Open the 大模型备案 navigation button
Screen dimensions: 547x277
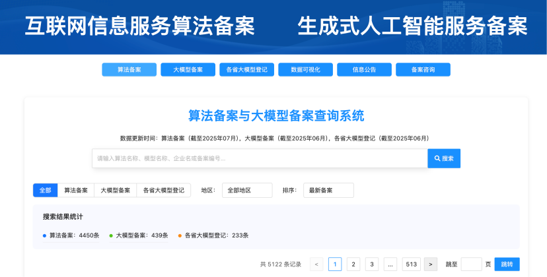(188, 70)
